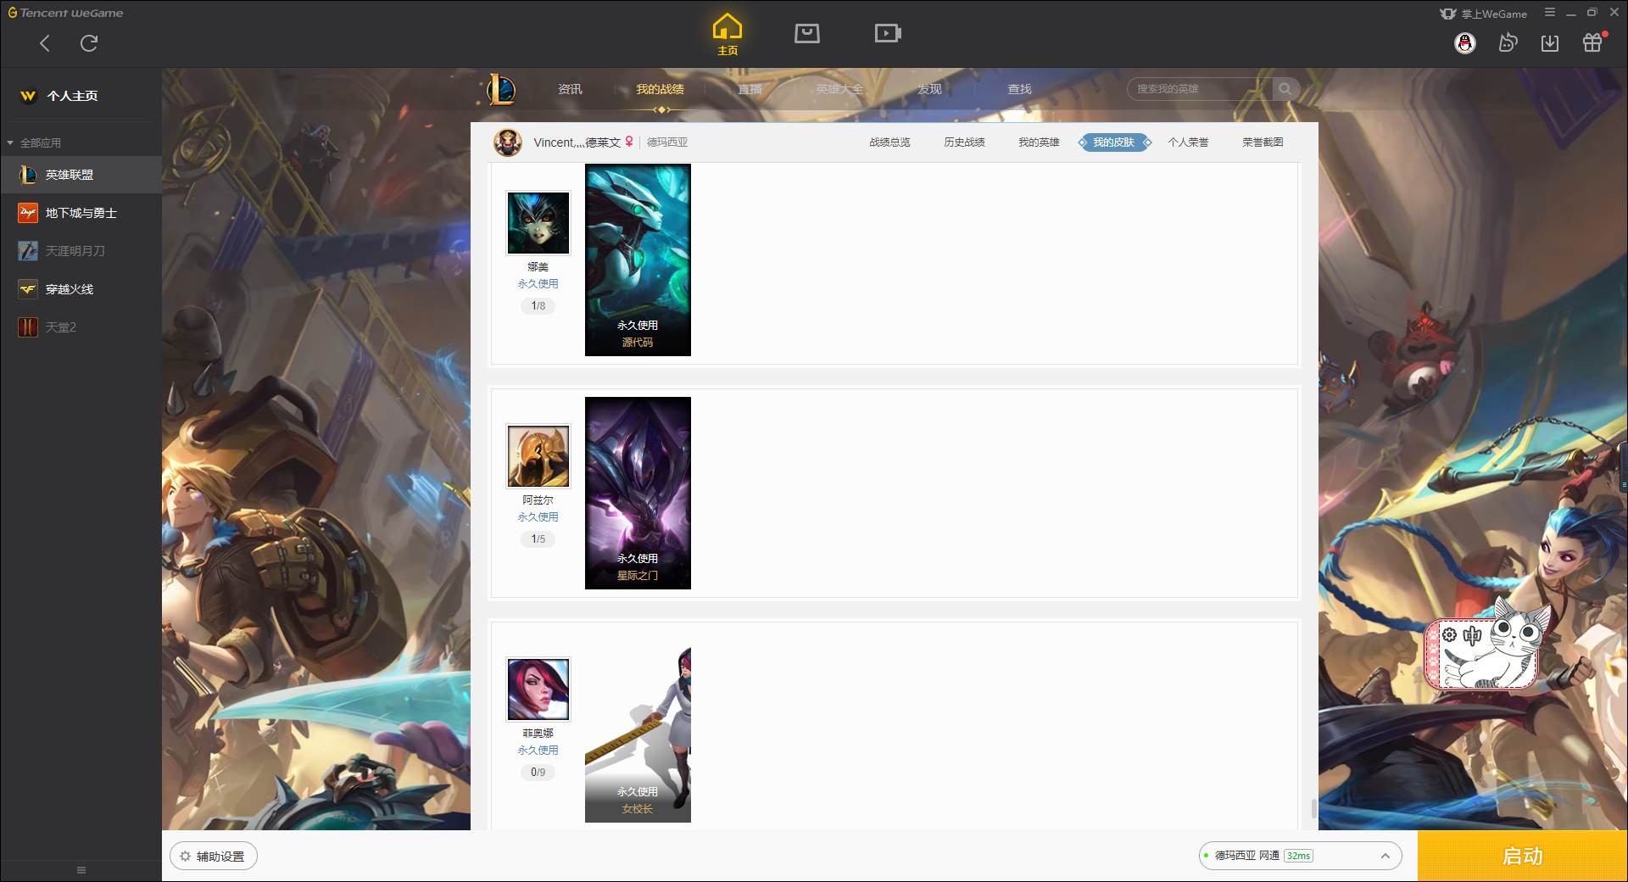Open the store bag icon
Screen dimensions: 1628x882
coord(807,33)
